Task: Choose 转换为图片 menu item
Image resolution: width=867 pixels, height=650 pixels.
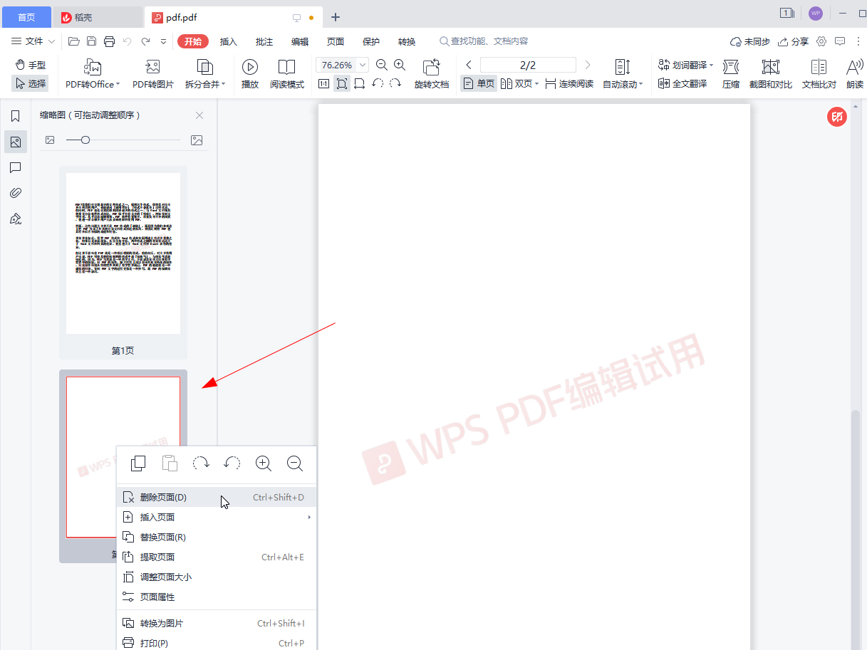Action: coord(216,623)
